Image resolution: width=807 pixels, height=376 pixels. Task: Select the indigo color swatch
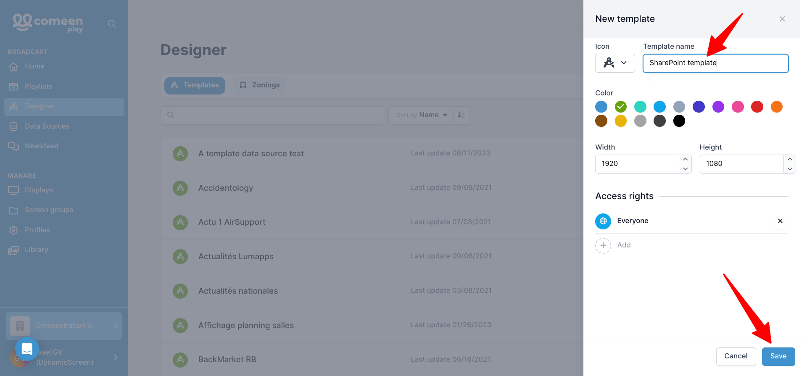tap(699, 107)
